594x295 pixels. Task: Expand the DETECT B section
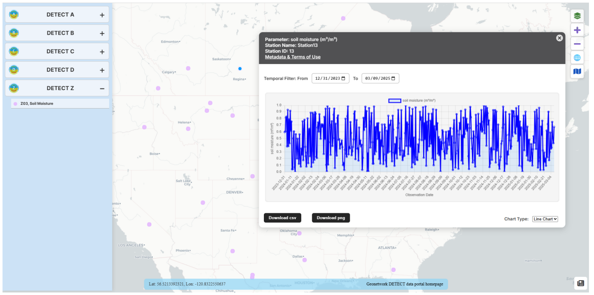[x=102, y=34]
